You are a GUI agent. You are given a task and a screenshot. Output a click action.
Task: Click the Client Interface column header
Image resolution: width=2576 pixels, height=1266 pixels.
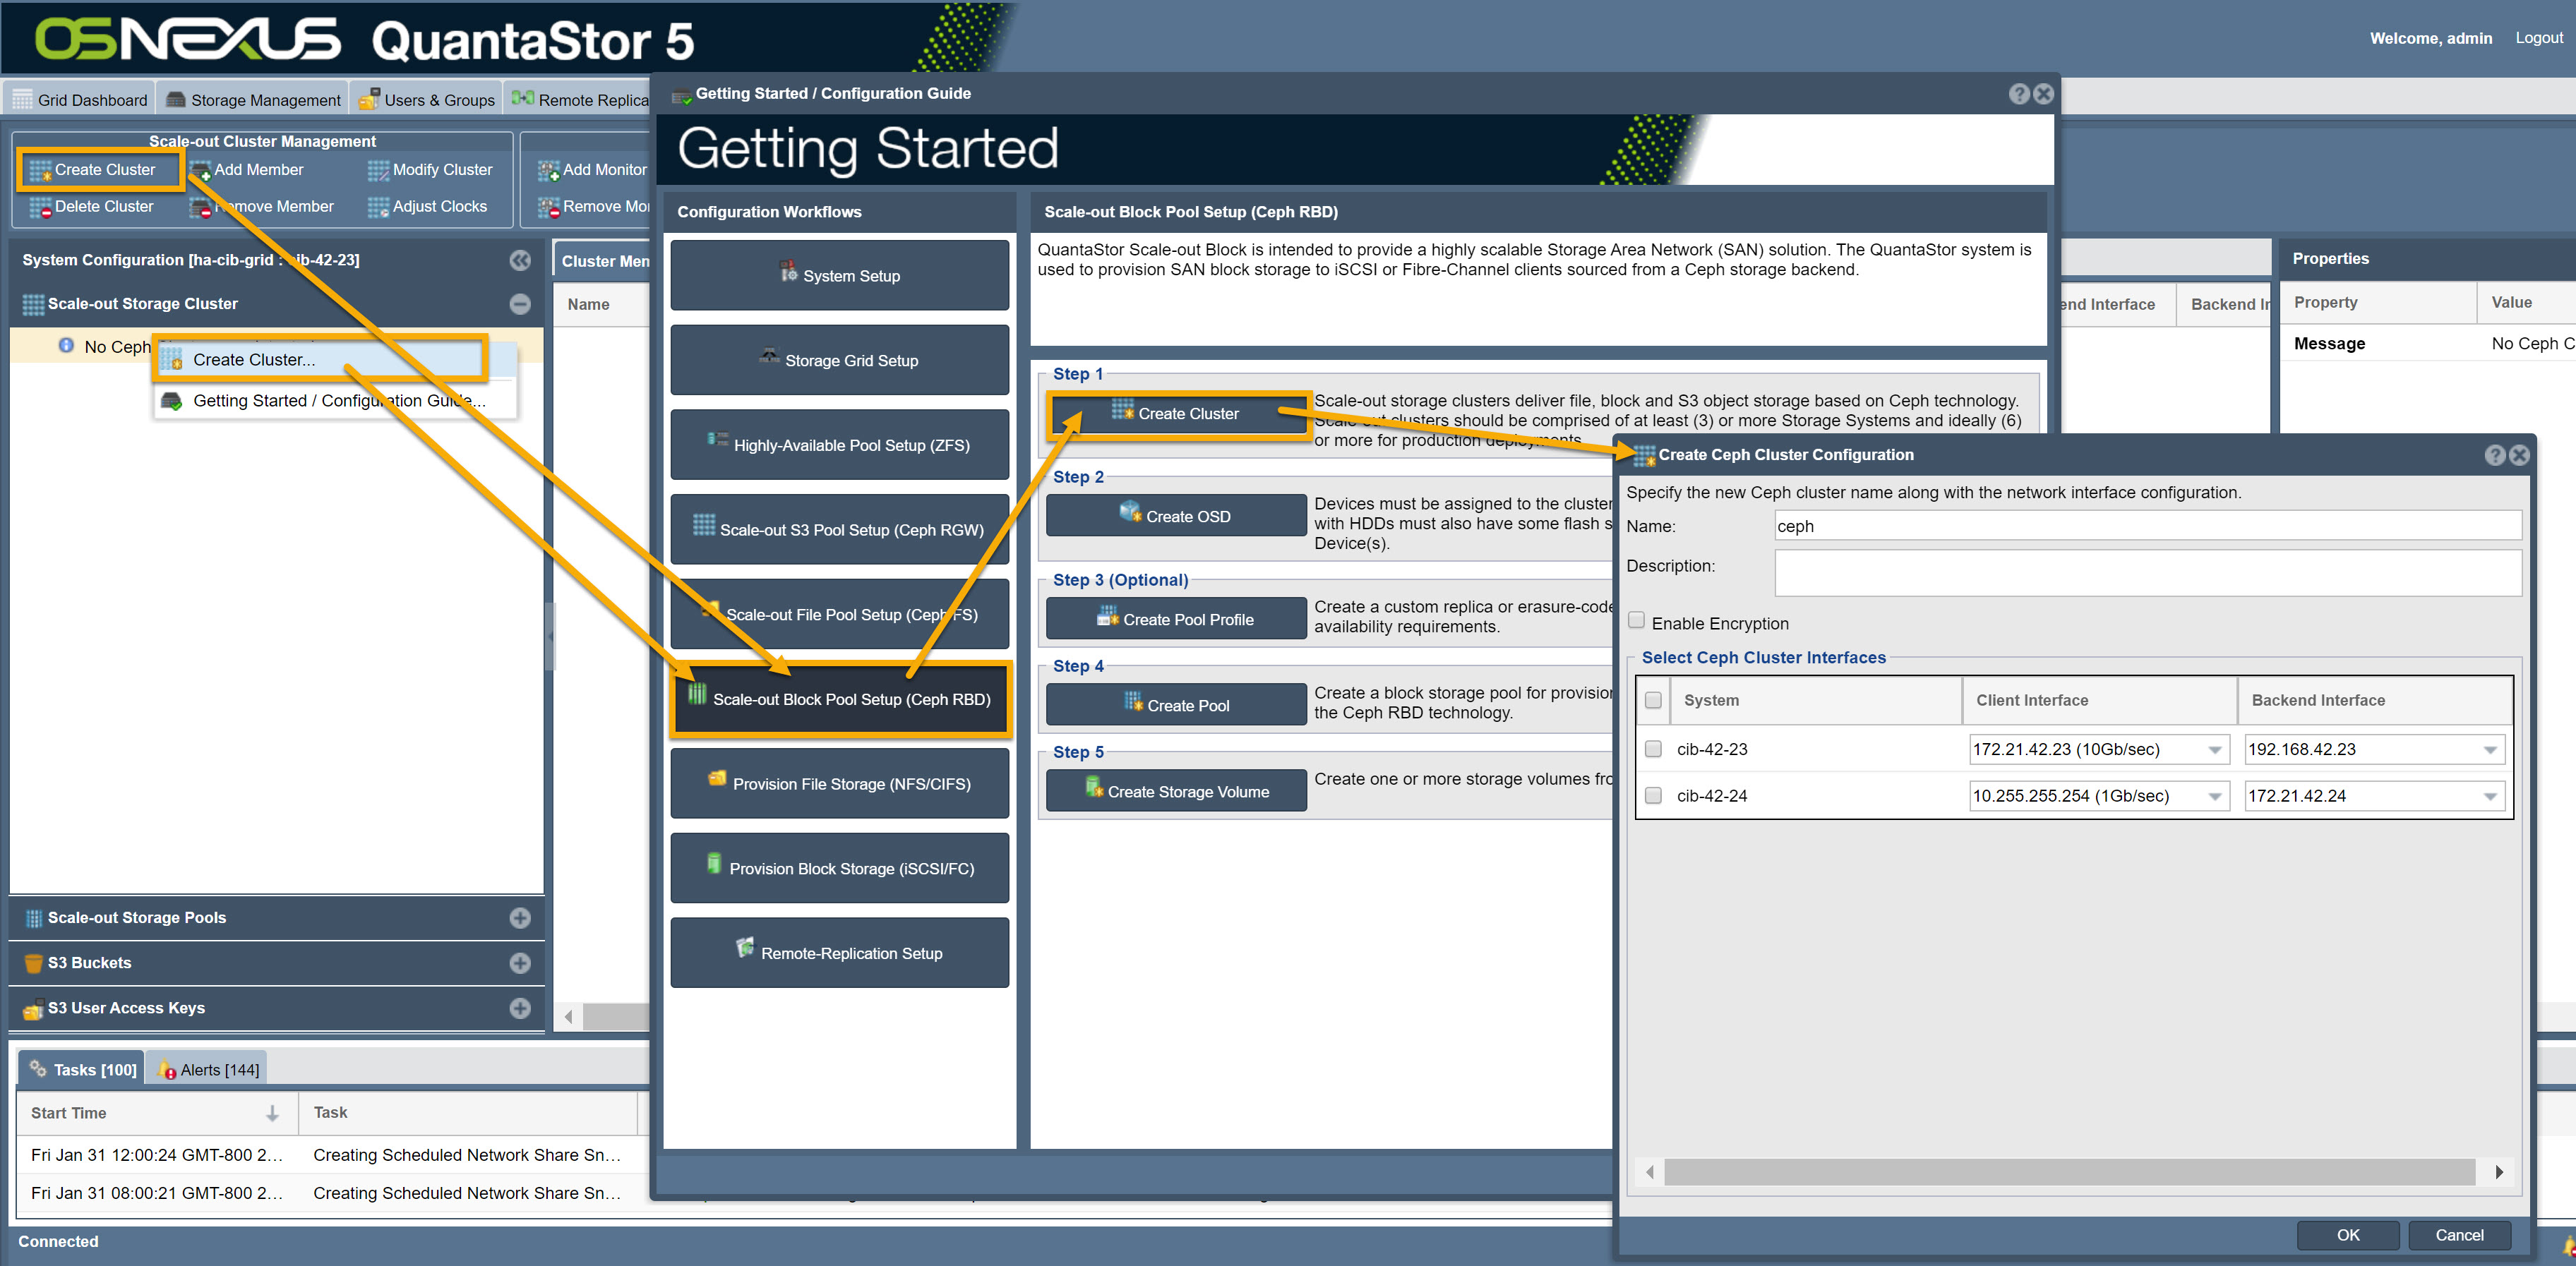2099,700
